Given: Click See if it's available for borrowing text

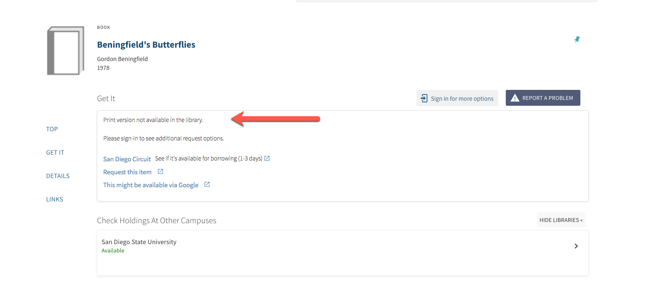Looking at the screenshot, I should (x=209, y=158).
